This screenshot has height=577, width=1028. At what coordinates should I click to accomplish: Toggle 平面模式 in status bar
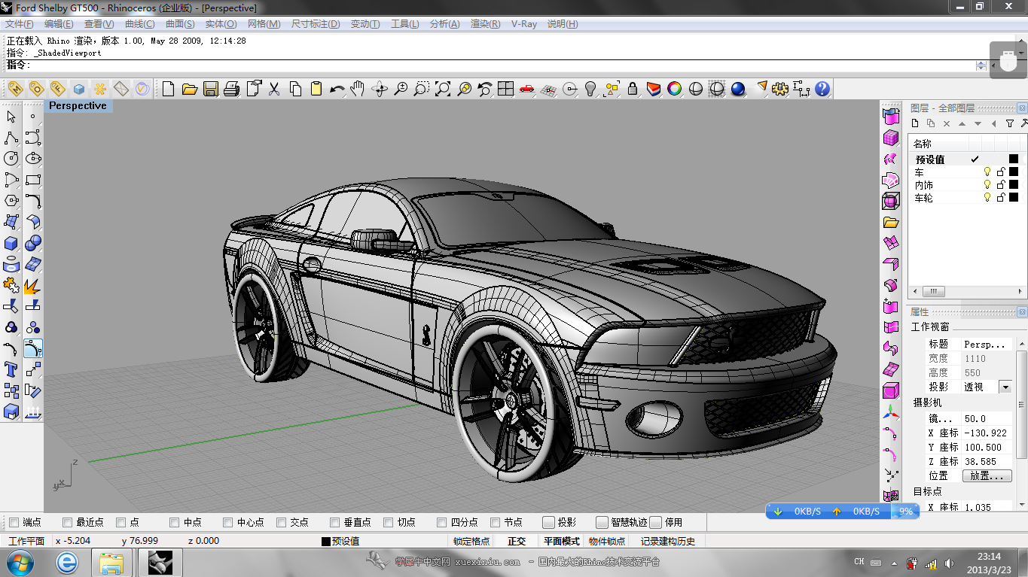562,541
